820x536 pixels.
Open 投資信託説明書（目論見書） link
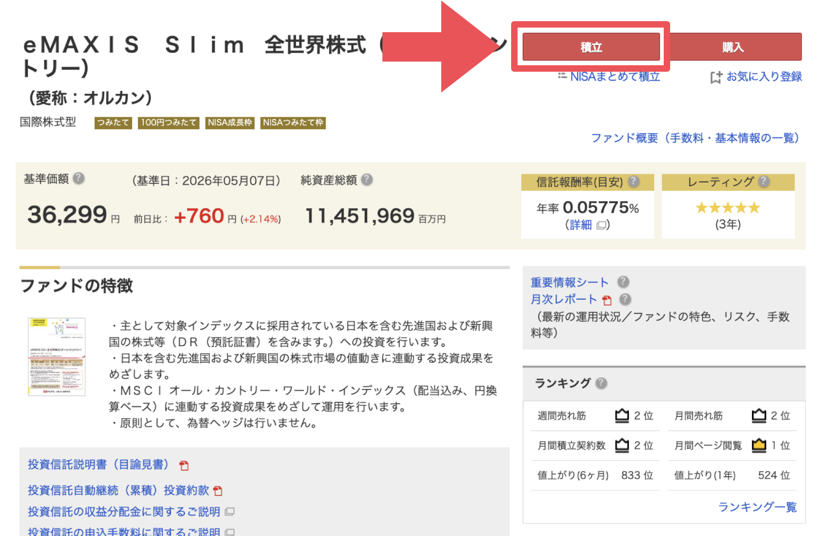tap(98, 465)
